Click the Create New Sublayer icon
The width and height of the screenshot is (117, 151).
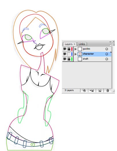(92, 91)
